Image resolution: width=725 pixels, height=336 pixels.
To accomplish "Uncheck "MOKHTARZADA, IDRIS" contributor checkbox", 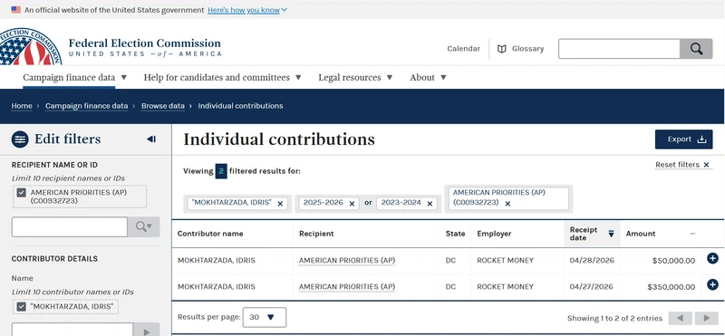I will tap(21, 306).
